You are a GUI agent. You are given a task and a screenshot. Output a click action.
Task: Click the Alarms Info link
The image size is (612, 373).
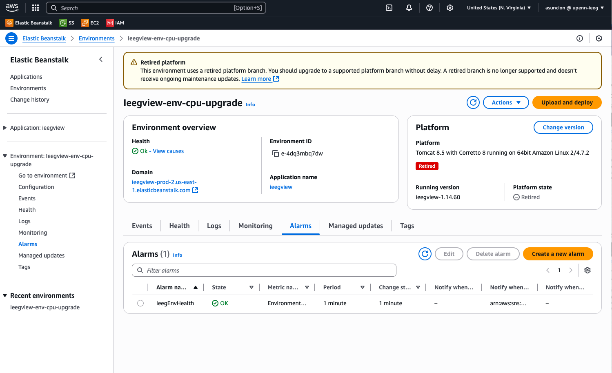click(177, 255)
